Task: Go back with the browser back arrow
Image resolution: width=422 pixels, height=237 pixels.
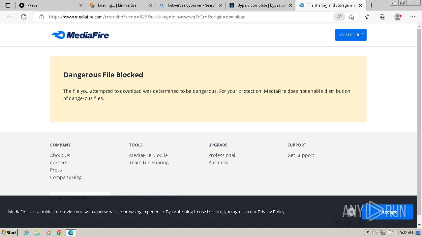Action: (9, 17)
